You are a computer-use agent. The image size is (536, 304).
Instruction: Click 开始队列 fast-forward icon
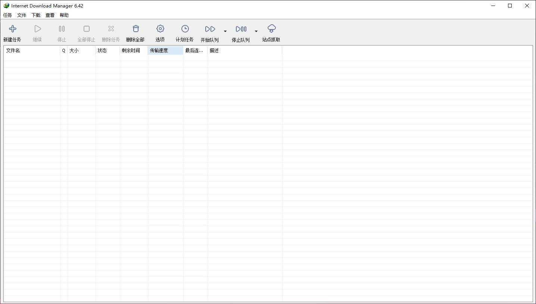point(210,29)
